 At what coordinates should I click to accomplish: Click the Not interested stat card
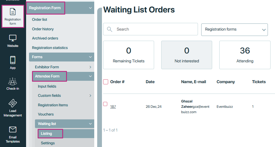pos(187,55)
